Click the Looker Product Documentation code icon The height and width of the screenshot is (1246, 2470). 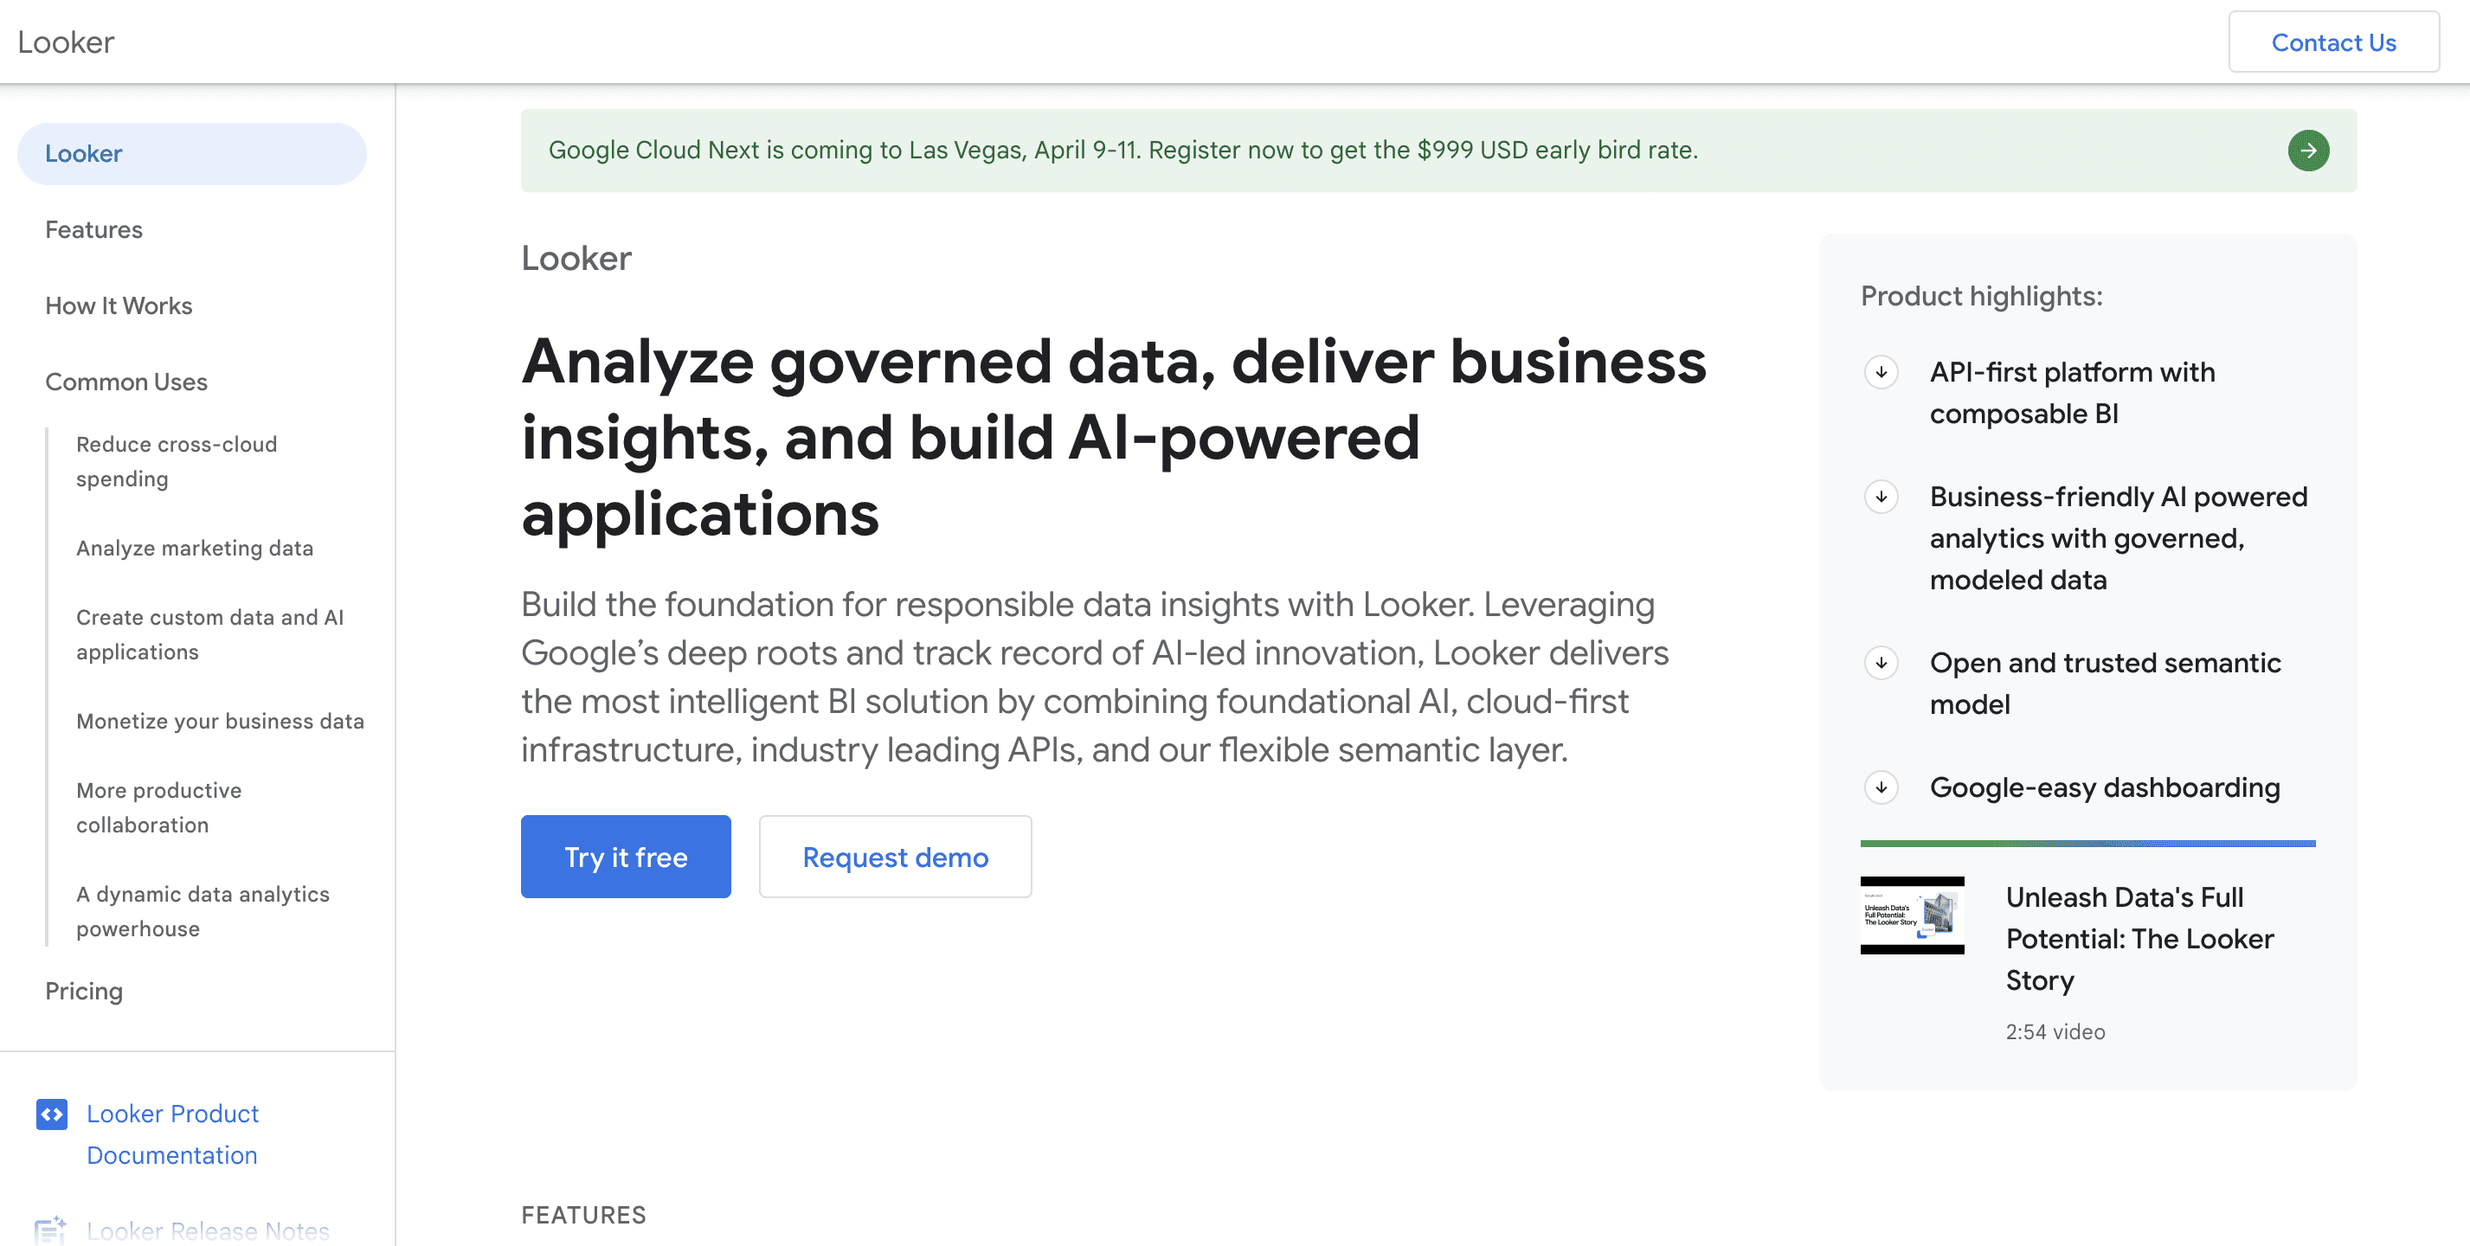pos(52,1114)
